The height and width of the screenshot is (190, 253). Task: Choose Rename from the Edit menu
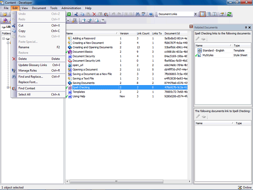click(x=38, y=47)
